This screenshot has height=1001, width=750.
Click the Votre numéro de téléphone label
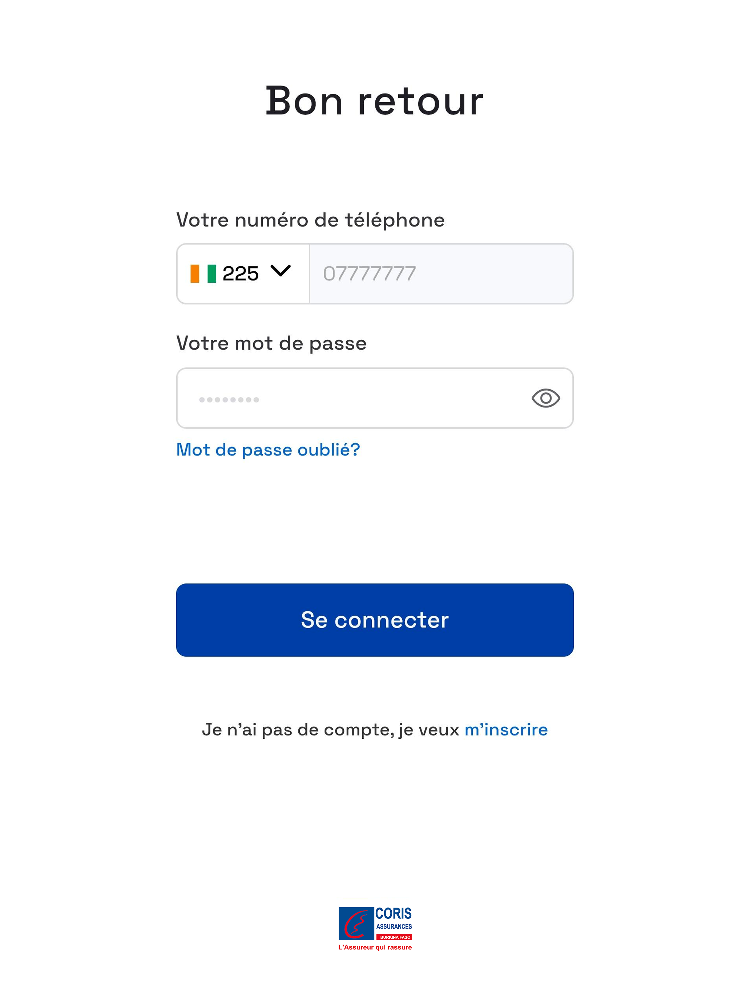click(x=311, y=220)
